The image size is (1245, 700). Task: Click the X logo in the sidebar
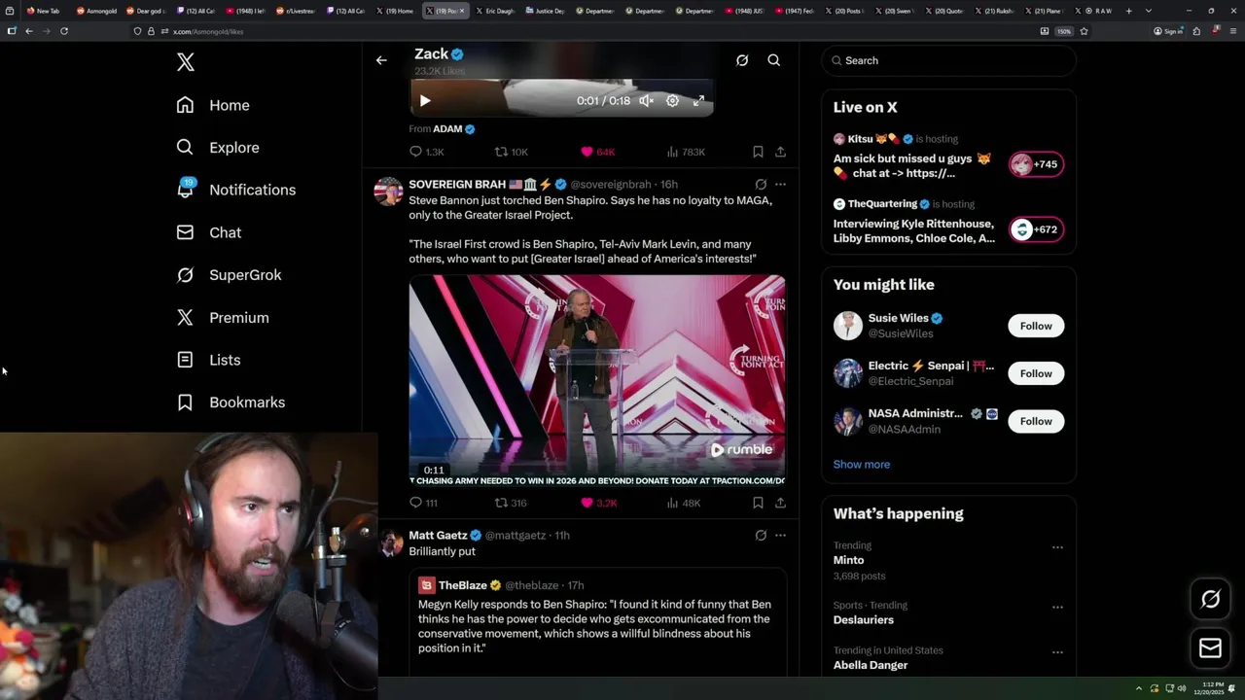(186, 62)
